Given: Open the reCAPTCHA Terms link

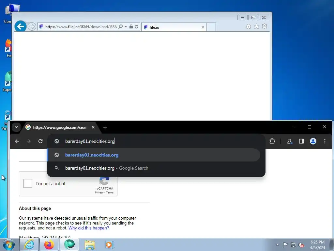Looking at the screenshot, I should click(x=110, y=192).
